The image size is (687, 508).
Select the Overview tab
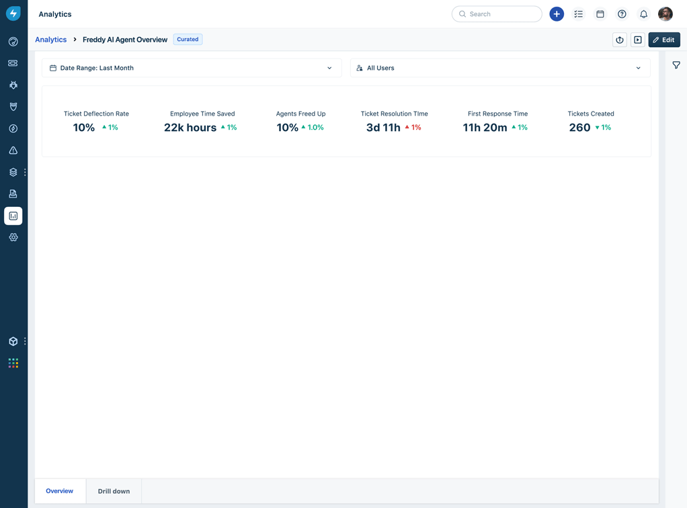click(59, 491)
